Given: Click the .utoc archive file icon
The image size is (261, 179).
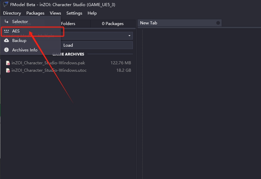Looking at the screenshot, I should (8, 70).
